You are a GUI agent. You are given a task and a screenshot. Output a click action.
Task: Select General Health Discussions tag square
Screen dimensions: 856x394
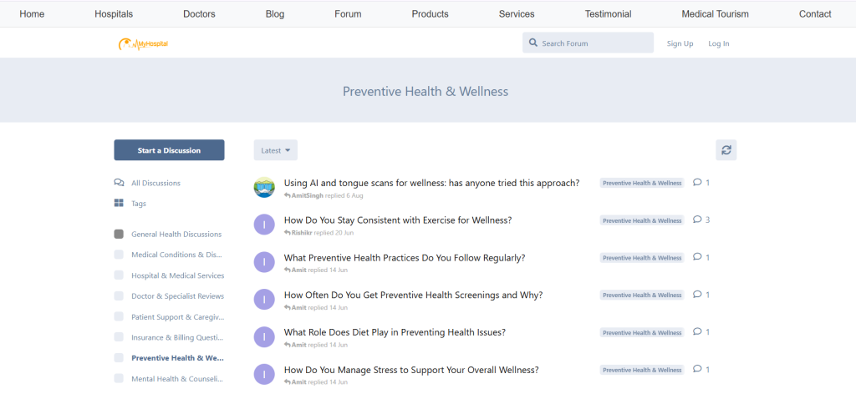[119, 235]
